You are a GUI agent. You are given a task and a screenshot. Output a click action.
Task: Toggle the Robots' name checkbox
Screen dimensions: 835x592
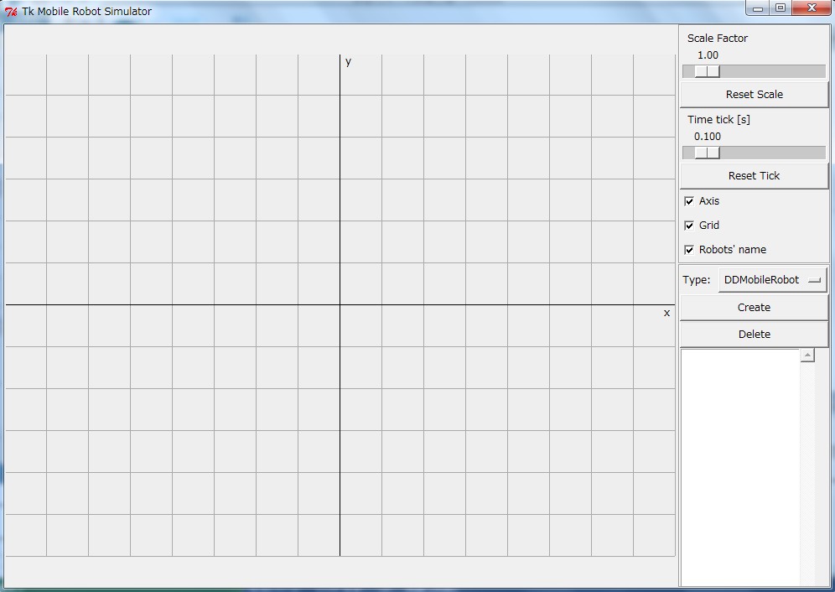689,249
